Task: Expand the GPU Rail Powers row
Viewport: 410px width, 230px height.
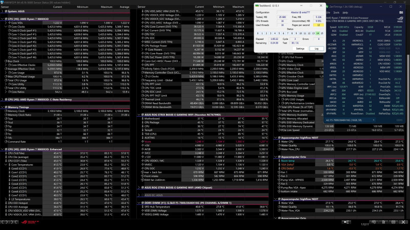Action: coord(279,57)
